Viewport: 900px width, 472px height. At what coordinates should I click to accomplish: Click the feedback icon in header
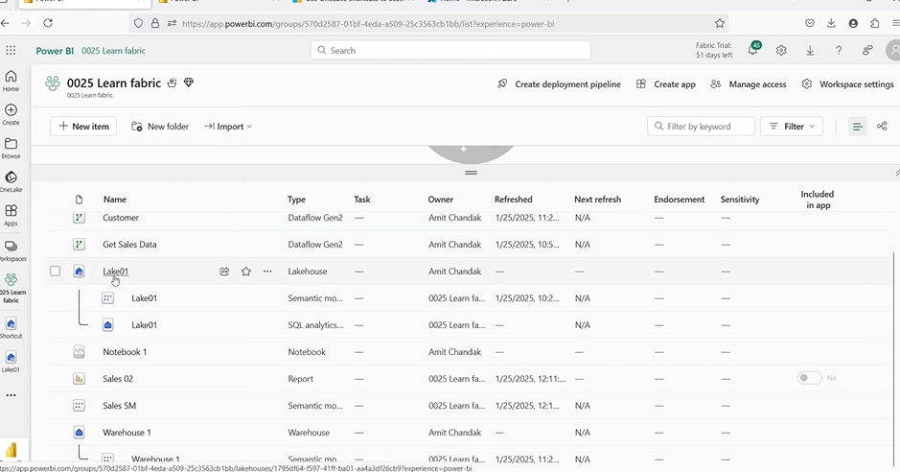[x=867, y=51]
